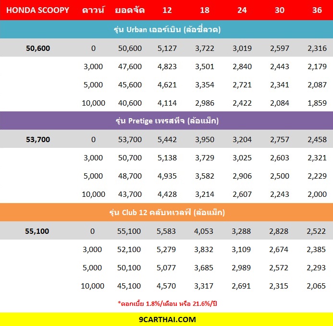Click the HONDA SCOOPY header title
Screen dimensions: 333x326
[x=37, y=10]
